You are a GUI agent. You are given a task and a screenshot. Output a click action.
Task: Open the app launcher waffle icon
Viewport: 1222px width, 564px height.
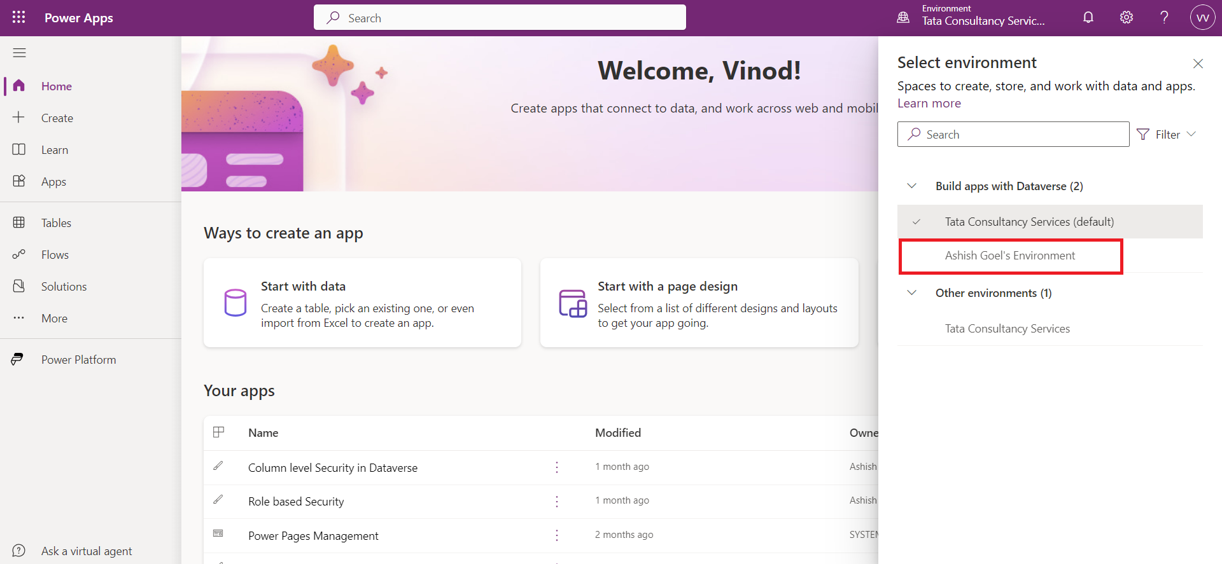[x=18, y=17]
